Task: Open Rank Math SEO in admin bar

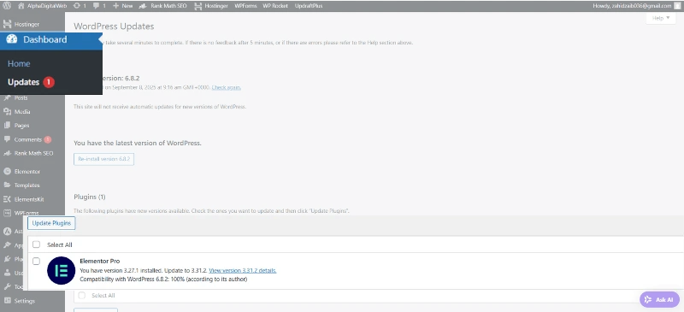Action: point(163,6)
